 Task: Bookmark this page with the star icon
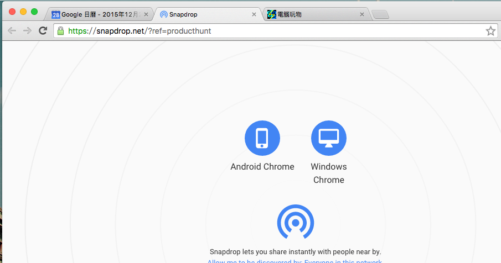pos(490,31)
